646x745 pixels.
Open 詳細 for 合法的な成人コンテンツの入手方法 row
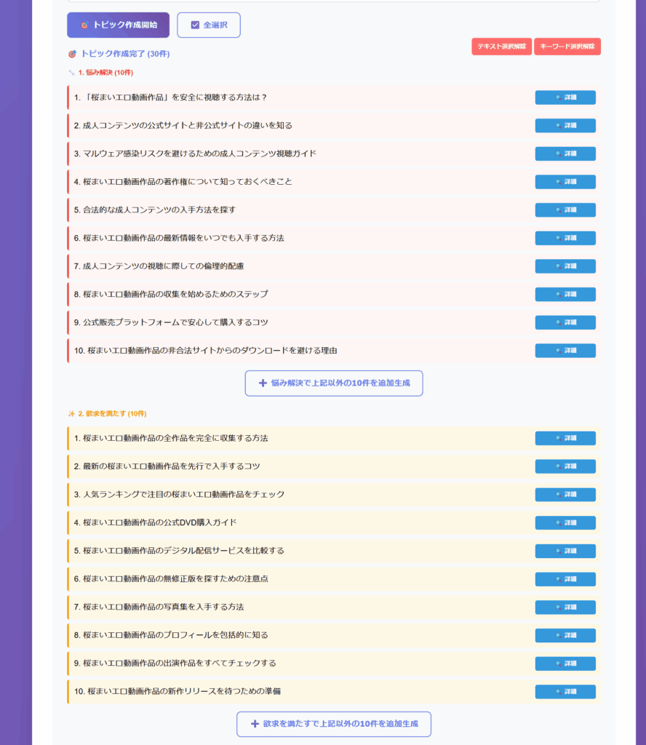click(565, 210)
